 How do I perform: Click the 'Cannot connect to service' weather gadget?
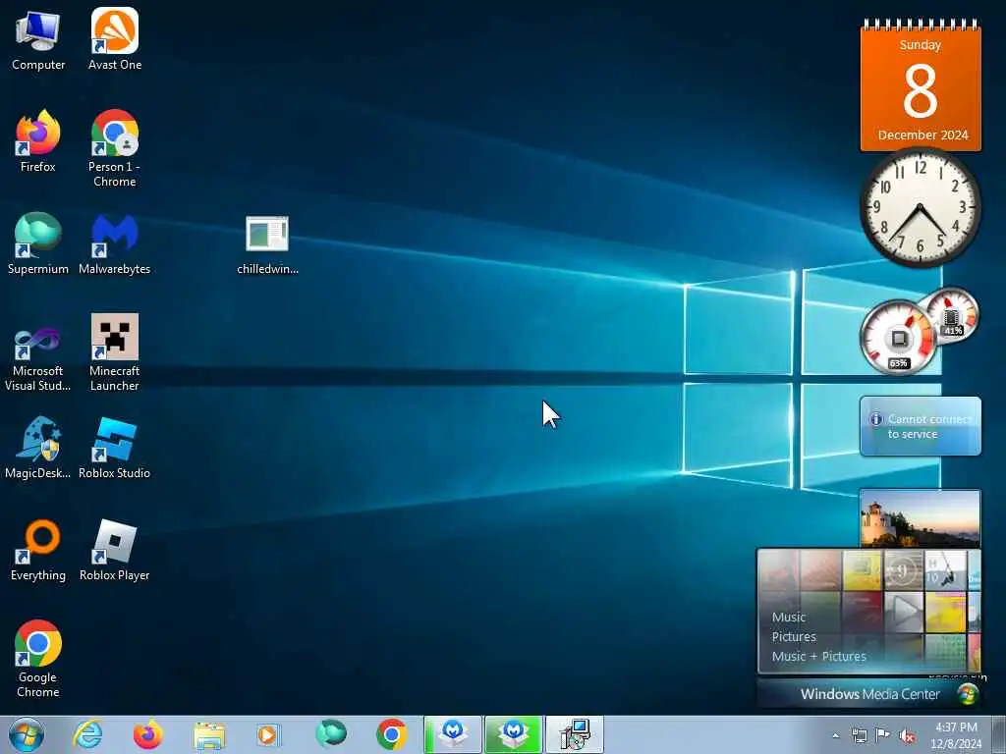[x=920, y=426]
